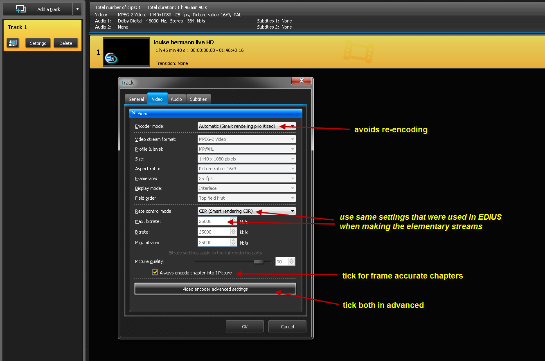Click the Picture quality slider handle
This screenshot has width=545, height=361.
point(259,262)
